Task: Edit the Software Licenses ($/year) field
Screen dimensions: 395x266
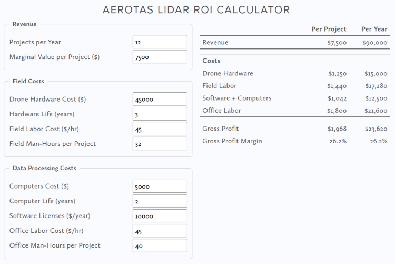Action: pos(160,216)
